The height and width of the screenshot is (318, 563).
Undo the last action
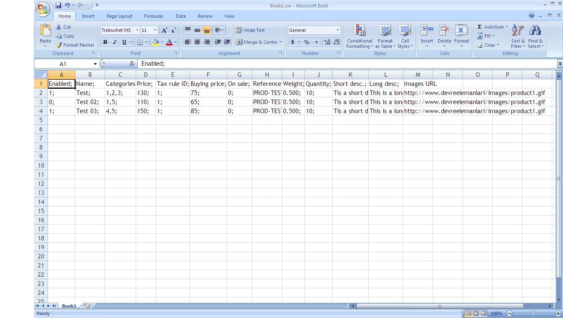coord(67,5)
